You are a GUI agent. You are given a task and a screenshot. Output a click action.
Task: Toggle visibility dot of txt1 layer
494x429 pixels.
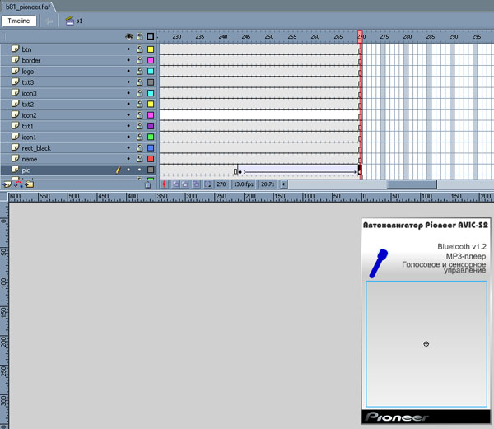128,126
